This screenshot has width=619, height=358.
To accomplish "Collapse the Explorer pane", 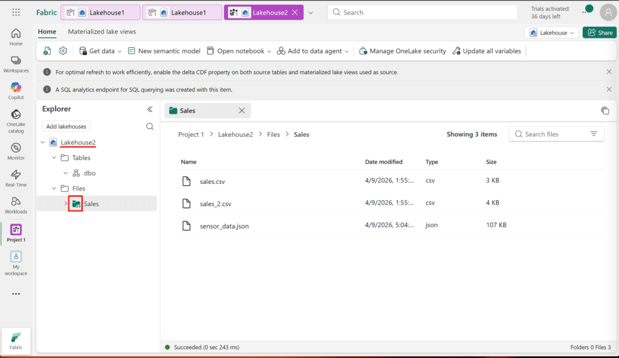I will point(150,109).
